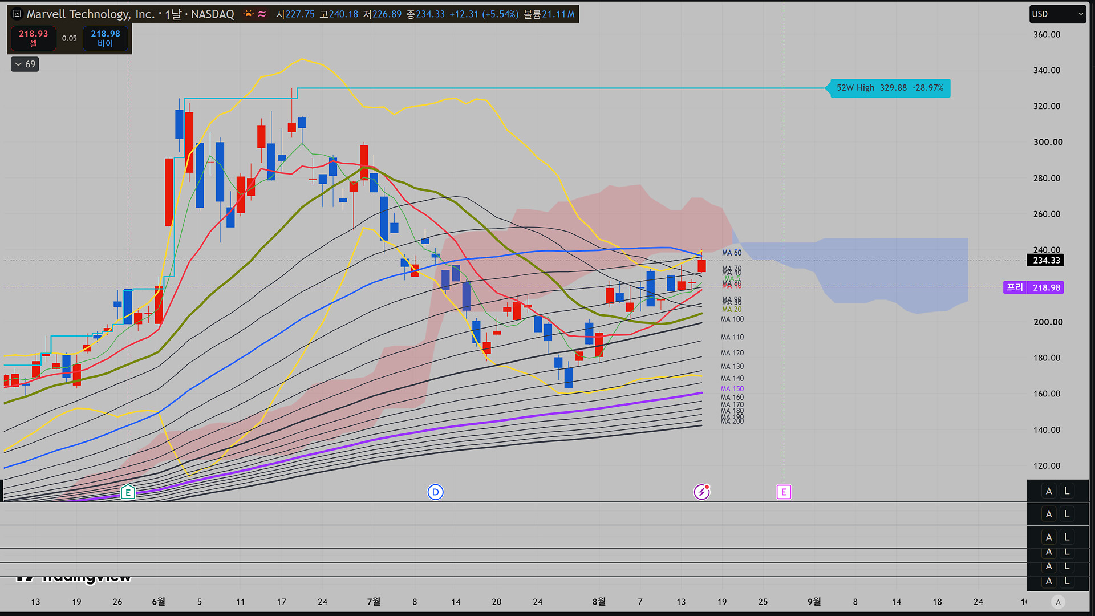The image size is (1095, 616).
Task: Click the pre-market price label 프리 218.98
Action: click(x=1033, y=287)
